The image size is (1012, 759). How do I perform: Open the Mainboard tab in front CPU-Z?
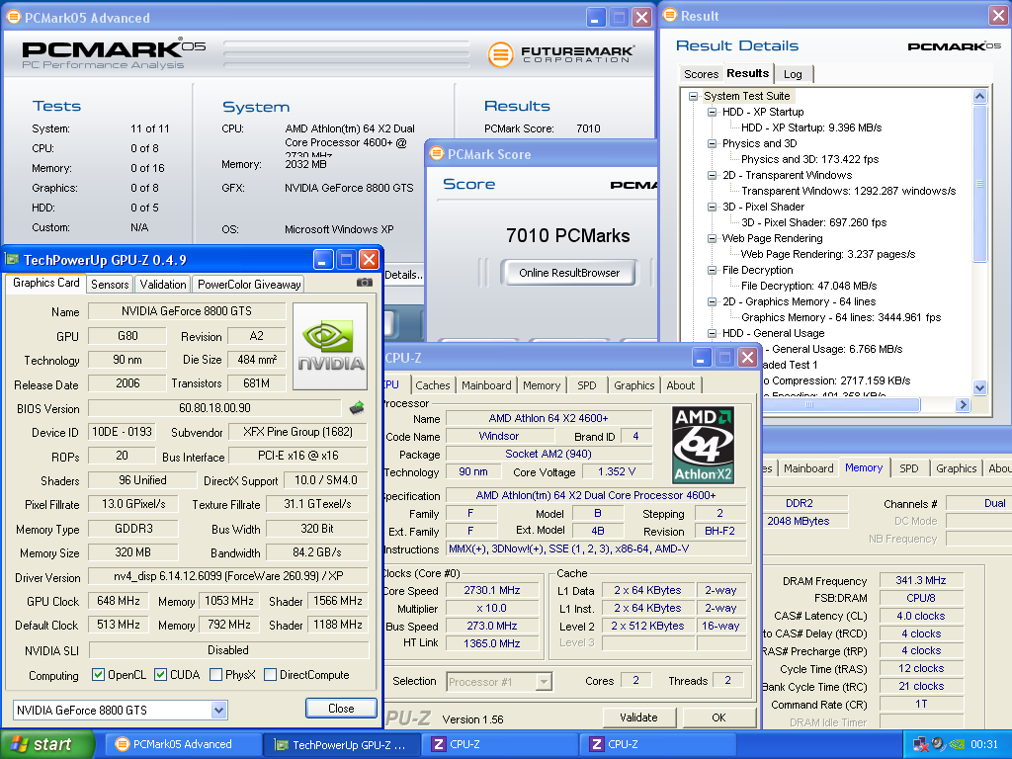click(486, 385)
